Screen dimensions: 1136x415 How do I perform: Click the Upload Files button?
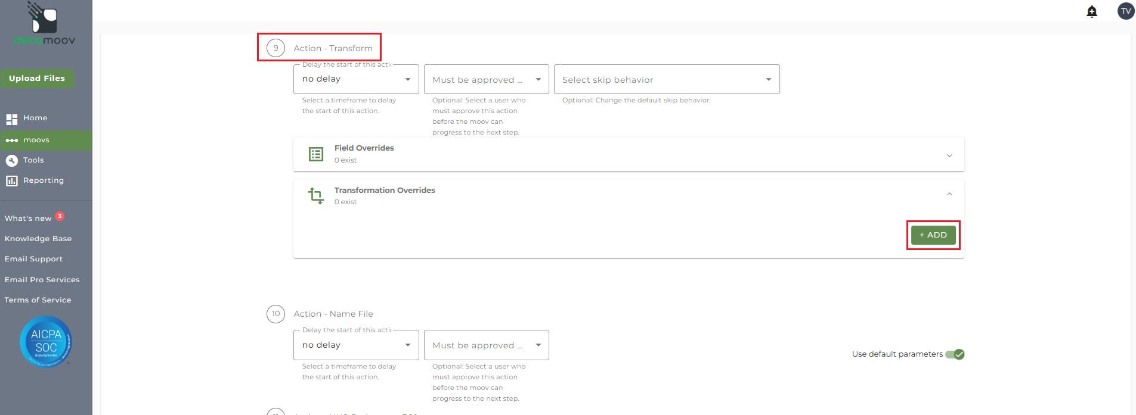pyautogui.click(x=37, y=79)
